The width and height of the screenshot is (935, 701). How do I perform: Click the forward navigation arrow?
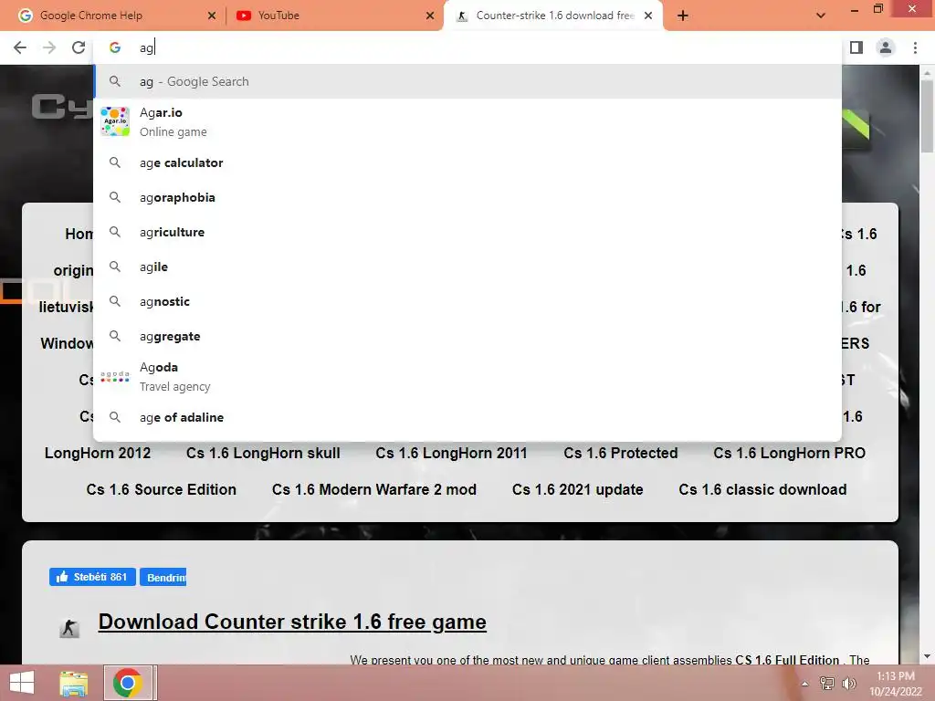49,47
